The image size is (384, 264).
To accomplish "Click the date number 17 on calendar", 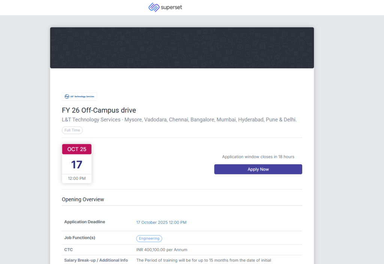I will click(77, 164).
